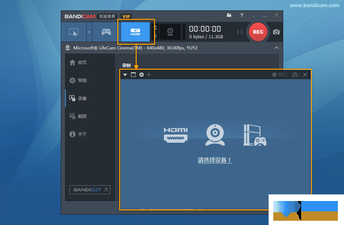This screenshot has height=225, width=344.
Task: Open the device window dropdown triangle
Action: click(x=125, y=75)
